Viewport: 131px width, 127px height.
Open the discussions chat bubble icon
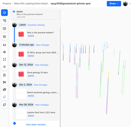[4, 28]
